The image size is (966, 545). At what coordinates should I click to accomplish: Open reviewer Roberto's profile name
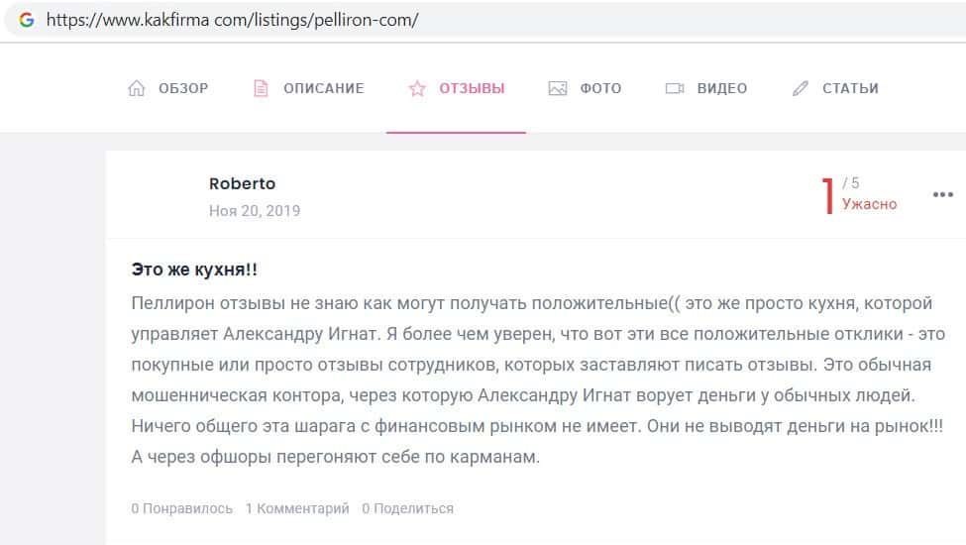pyautogui.click(x=243, y=183)
